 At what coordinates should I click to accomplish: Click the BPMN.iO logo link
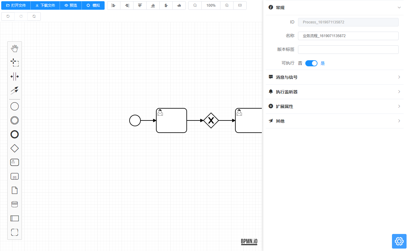pos(249,242)
